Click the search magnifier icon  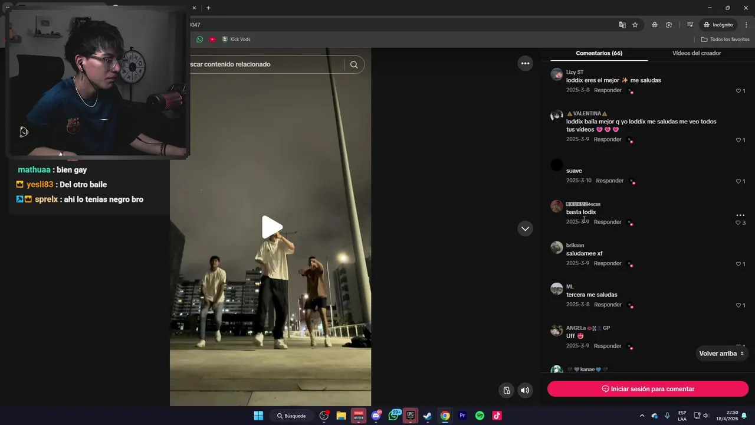[x=354, y=65]
